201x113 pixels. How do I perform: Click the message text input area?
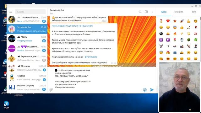(97, 79)
